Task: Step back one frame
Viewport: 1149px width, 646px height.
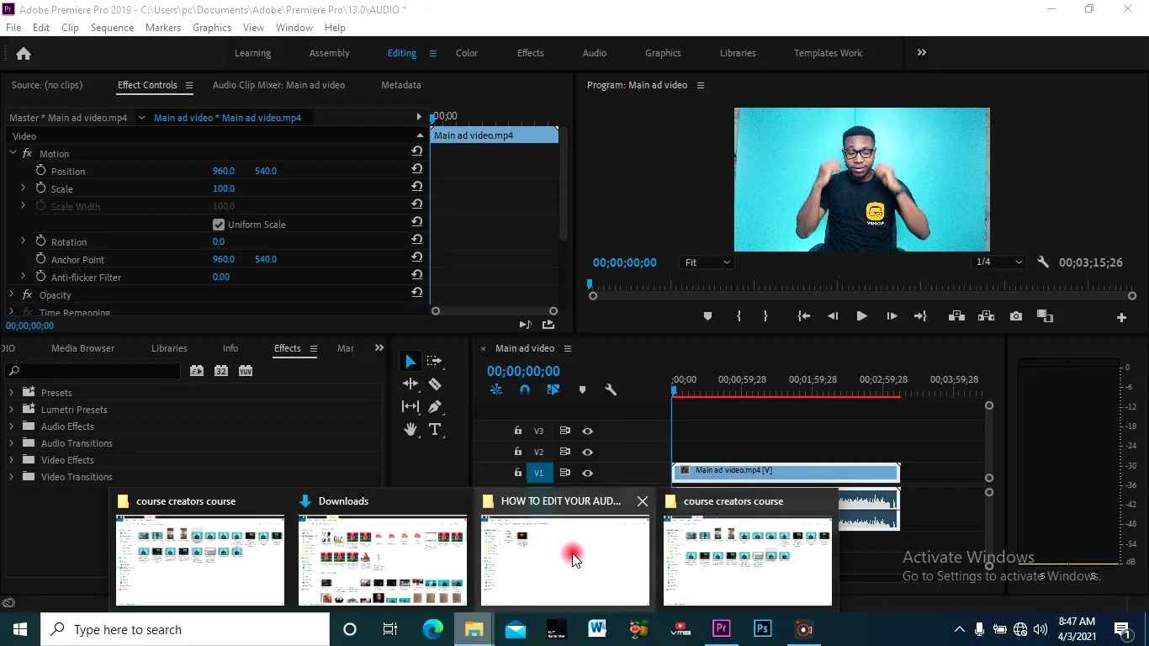Action: [x=833, y=316]
